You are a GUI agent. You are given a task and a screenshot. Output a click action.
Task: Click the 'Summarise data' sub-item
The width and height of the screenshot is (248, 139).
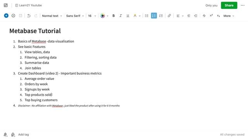click(x=37, y=63)
